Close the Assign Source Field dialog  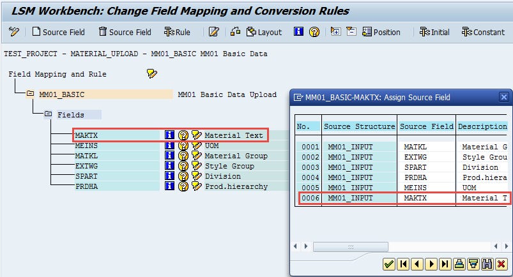504,97
